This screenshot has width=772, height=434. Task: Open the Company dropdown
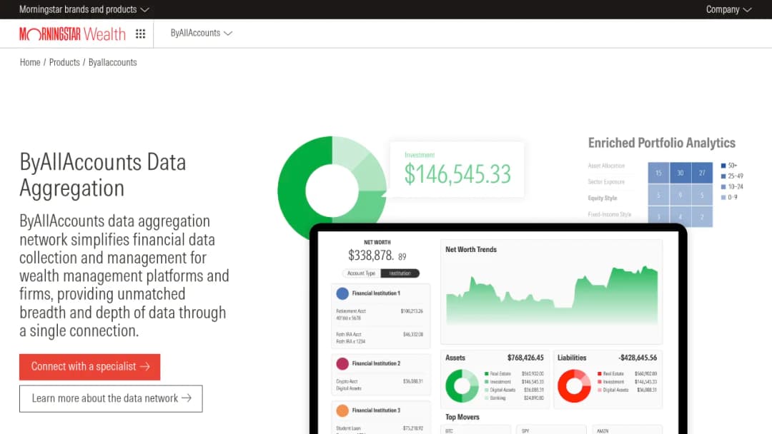click(728, 9)
